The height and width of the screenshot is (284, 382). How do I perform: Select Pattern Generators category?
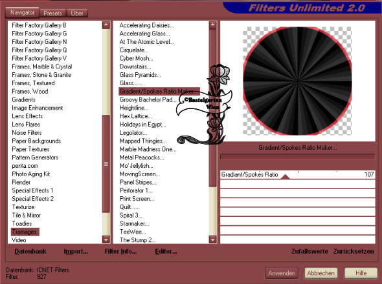click(35, 157)
